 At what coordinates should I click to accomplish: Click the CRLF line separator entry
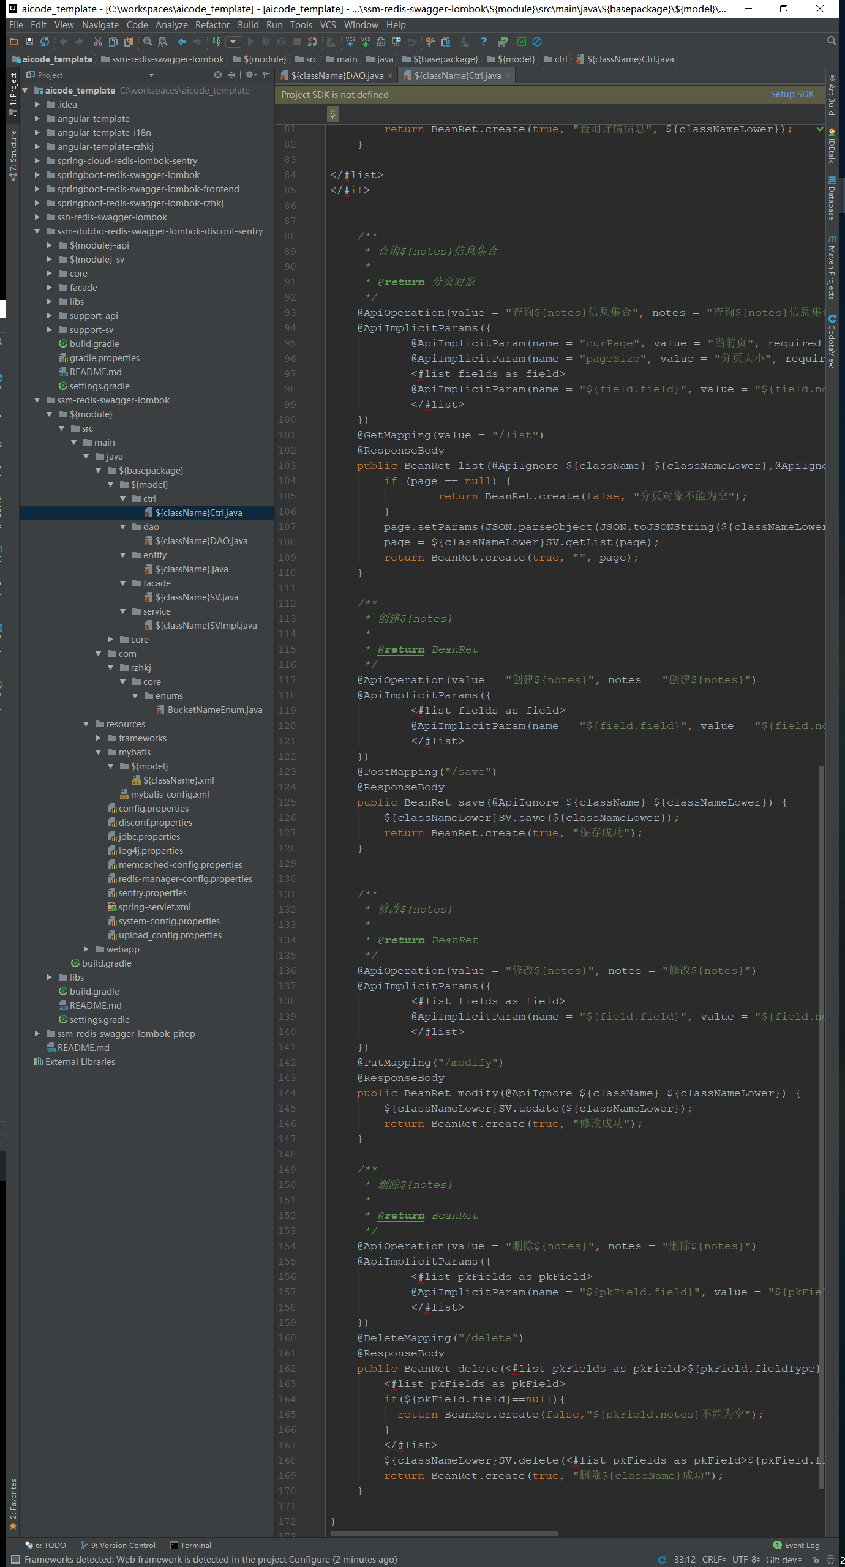coord(714,1560)
